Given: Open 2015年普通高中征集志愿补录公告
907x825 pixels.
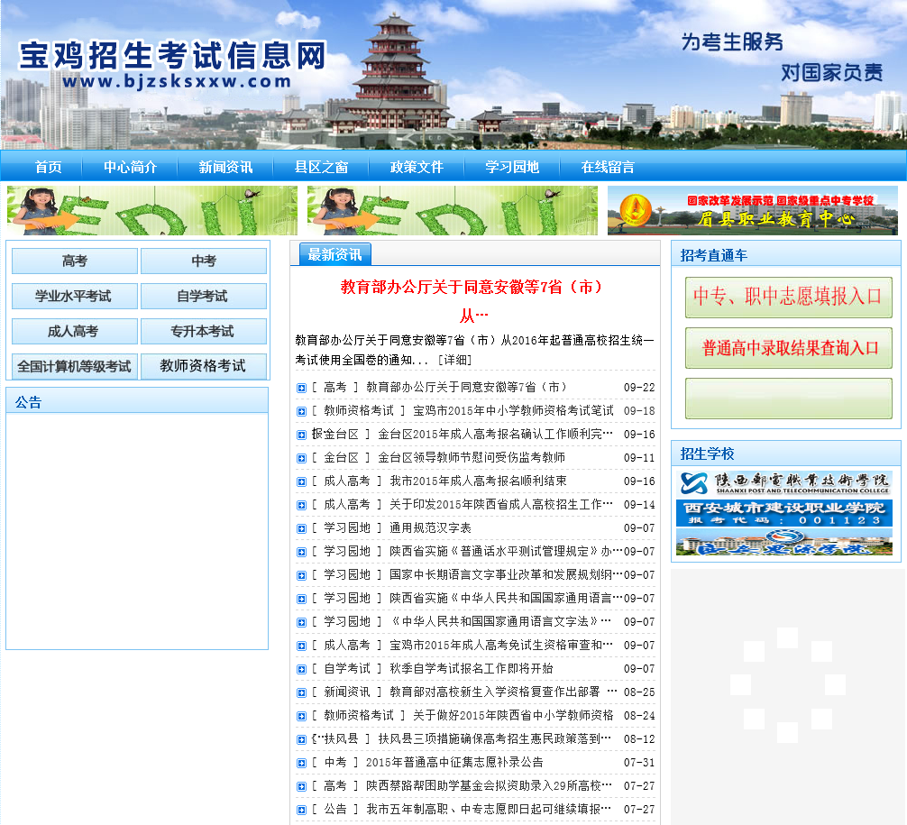Looking at the screenshot, I should [x=454, y=762].
